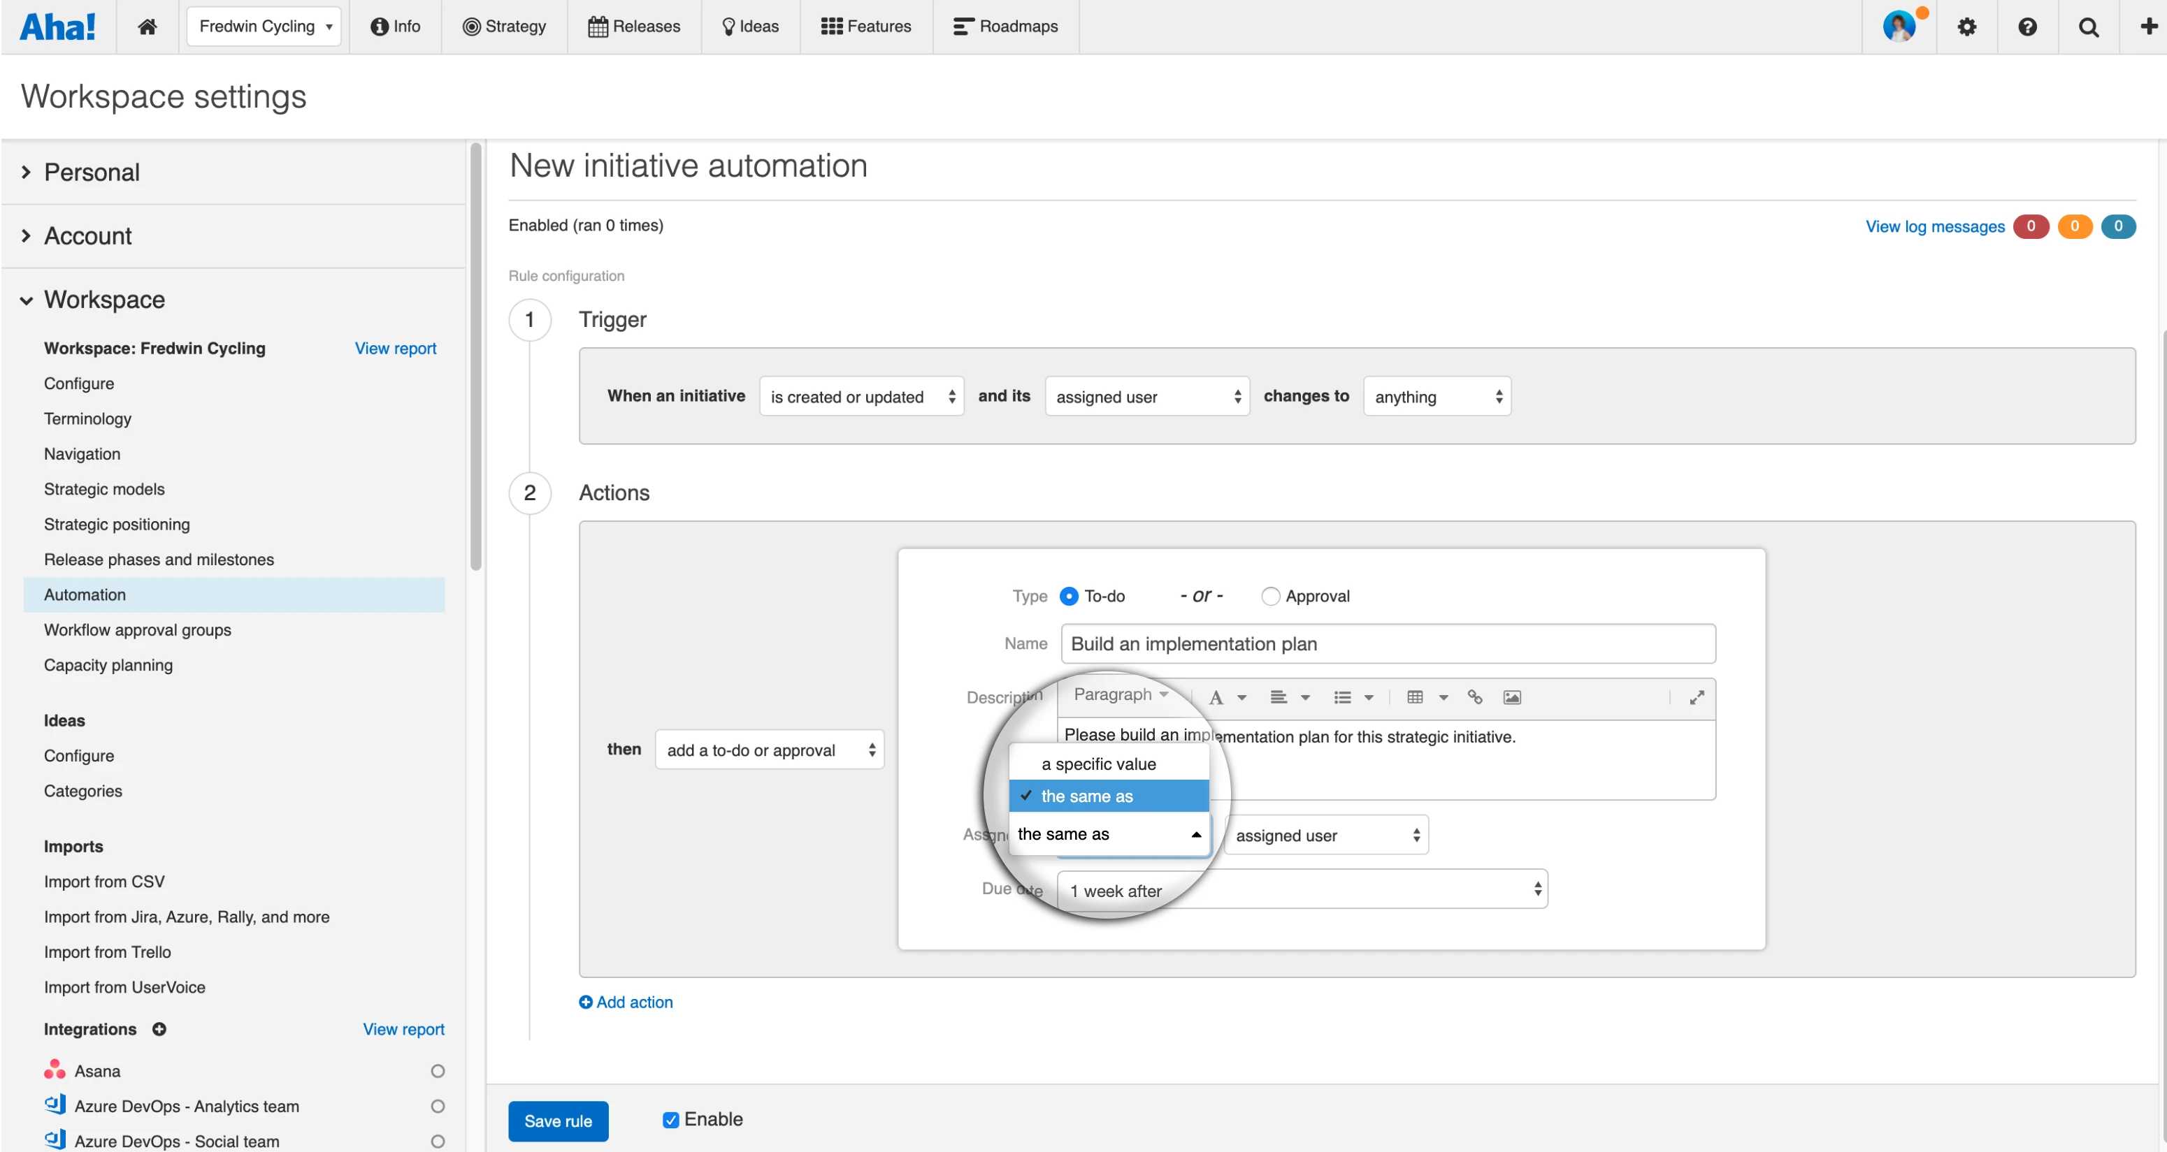Open the Roadmaps menu

1005,26
